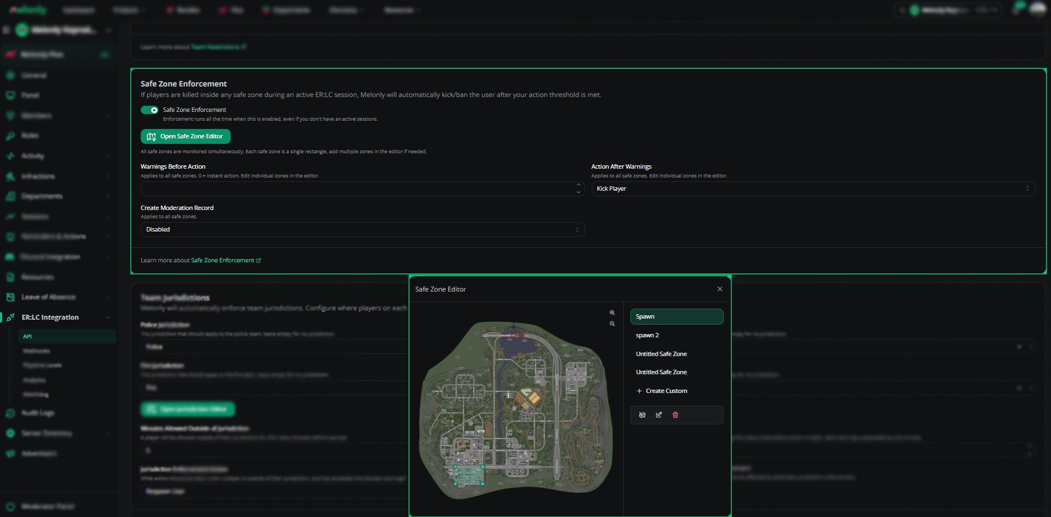Image resolution: width=1051 pixels, height=517 pixels.
Task: Open the Safe Zone Enforcement docs link
Action: (226, 260)
